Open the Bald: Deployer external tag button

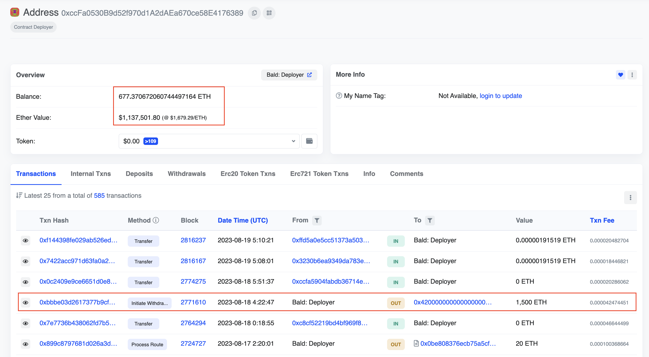[x=289, y=75]
